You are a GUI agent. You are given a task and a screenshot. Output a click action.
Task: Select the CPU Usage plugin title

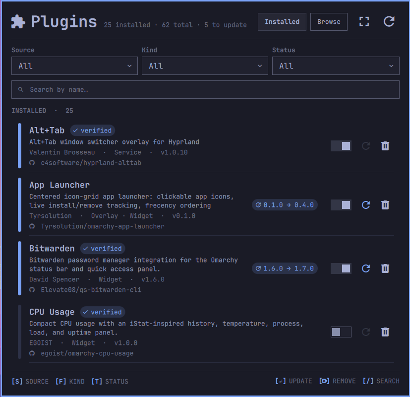(52, 312)
